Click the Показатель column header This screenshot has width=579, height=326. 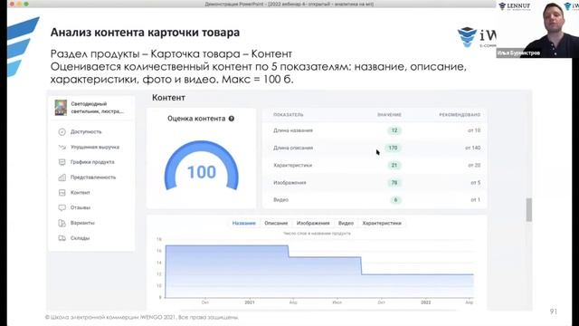pos(289,115)
